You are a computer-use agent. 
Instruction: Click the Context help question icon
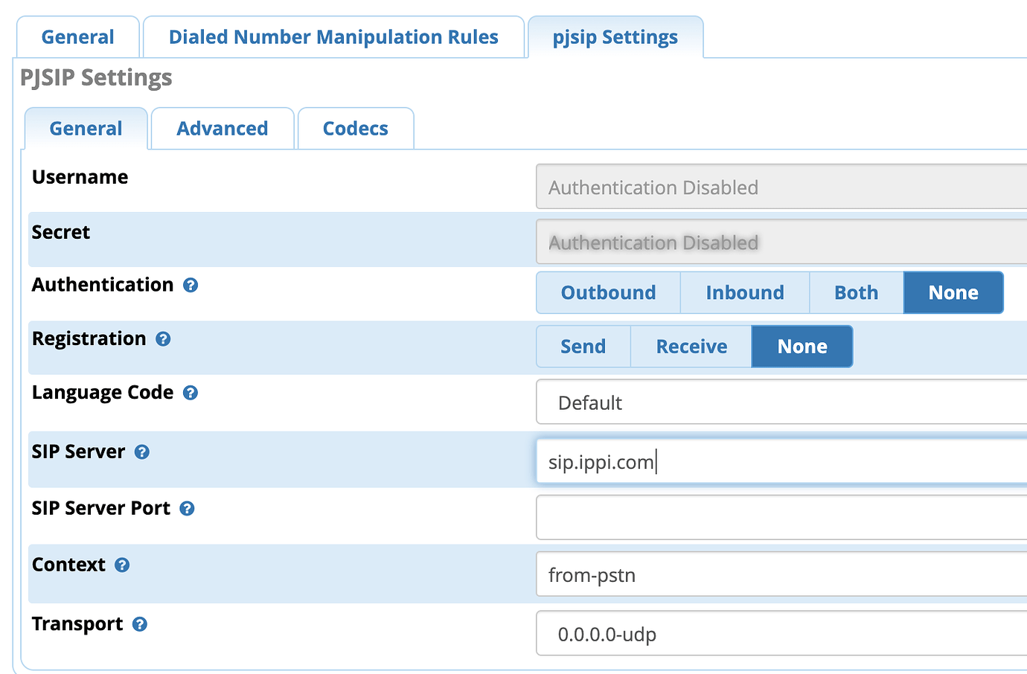[122, 565]
